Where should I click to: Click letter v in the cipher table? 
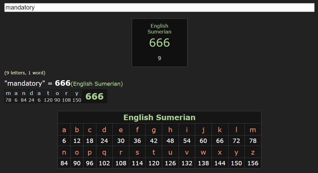[x=187, y=152]
